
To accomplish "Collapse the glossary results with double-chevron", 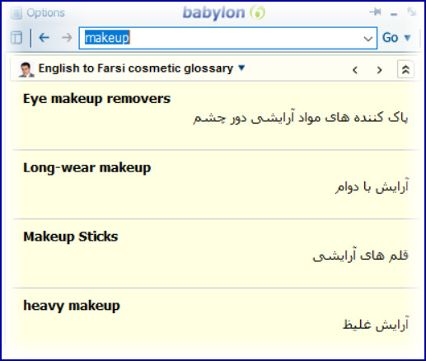I will tap(405, 69).
